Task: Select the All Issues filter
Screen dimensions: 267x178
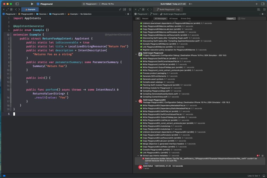Action: [x=173, y=19]
